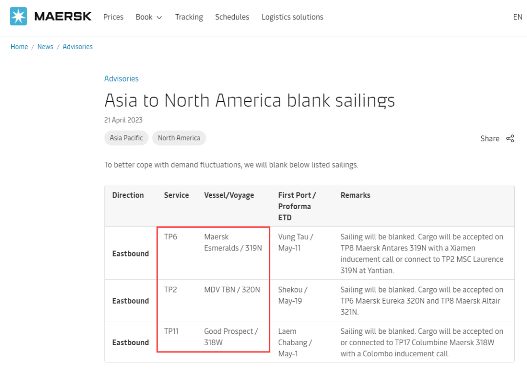Go to Schedules

[x=232, y=17]
